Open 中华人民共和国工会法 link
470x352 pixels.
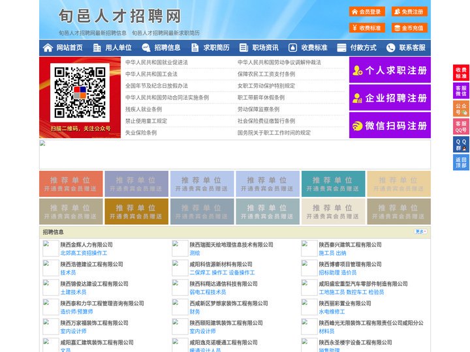(151, 74)
